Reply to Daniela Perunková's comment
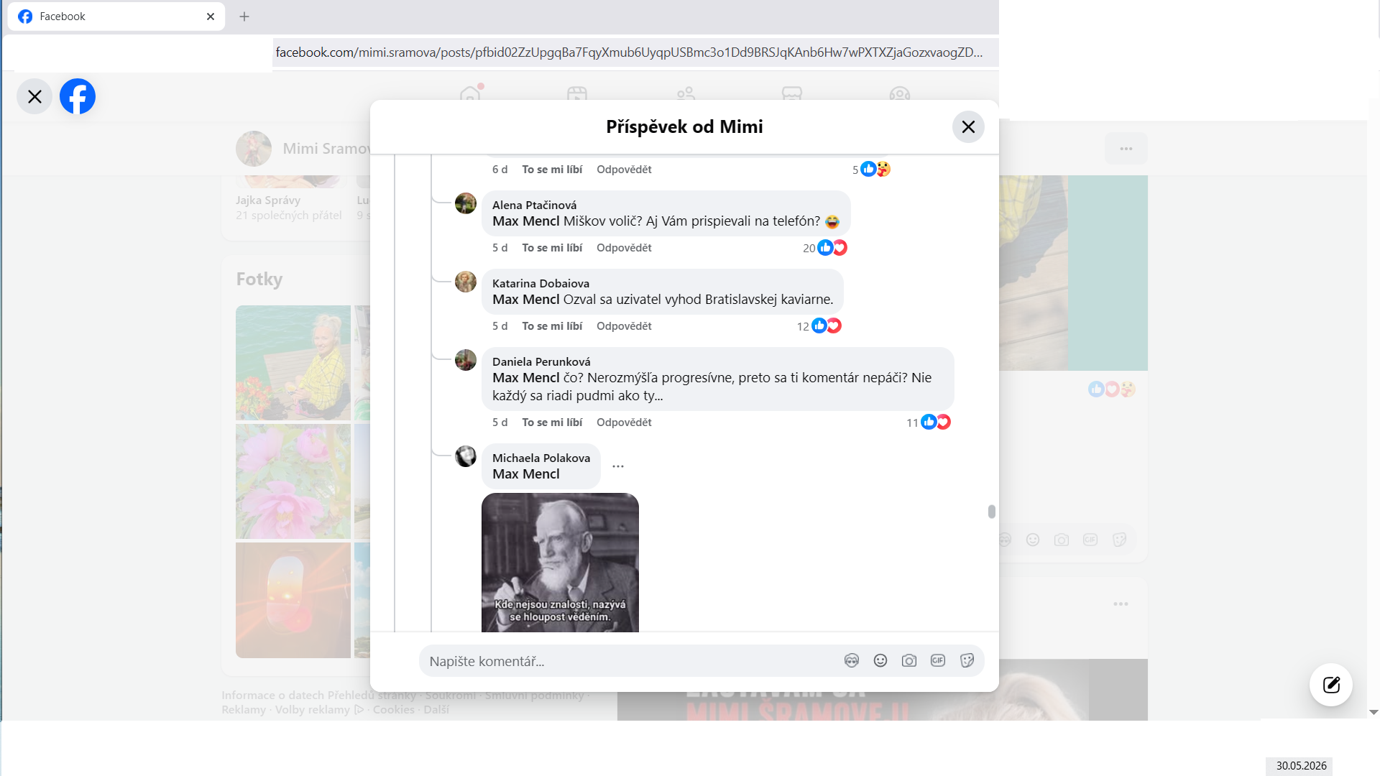 (x=624, y=422)
